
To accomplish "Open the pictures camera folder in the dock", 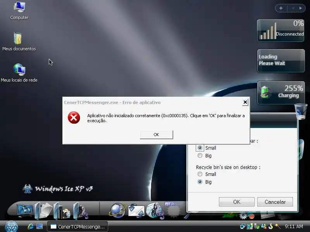I will click(62, 211).
